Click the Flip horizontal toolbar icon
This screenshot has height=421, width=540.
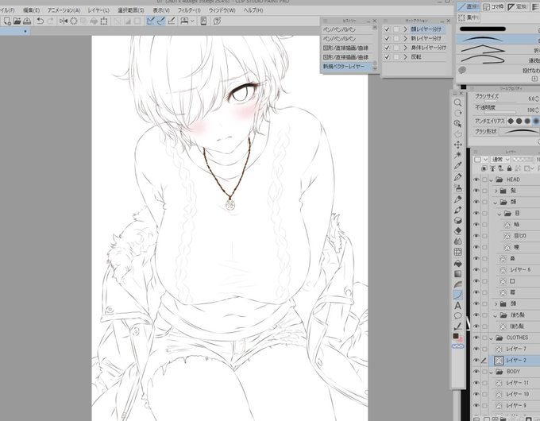pyautogui.click(x=64, y=21)
